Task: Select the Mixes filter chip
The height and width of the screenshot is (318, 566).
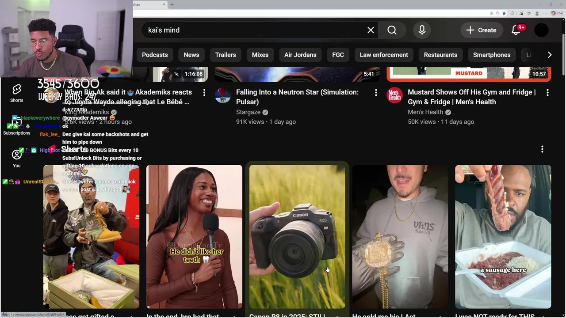Action: point(260,55)
